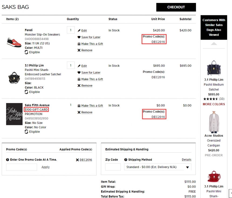Viewport: 232px width, 198px height.
Task: Open the Shipping Method dropdown
Action: click(x=158, y=167)
